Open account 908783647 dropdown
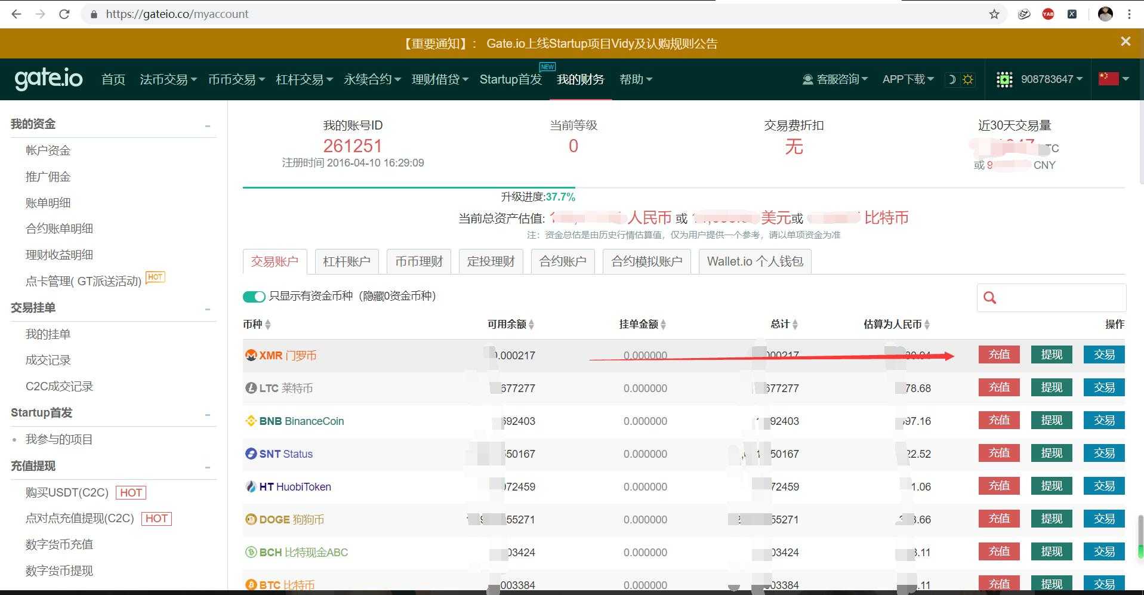 [1052, 79]
